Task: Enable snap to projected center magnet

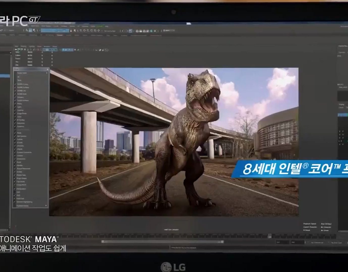Action: pos(92,30)
